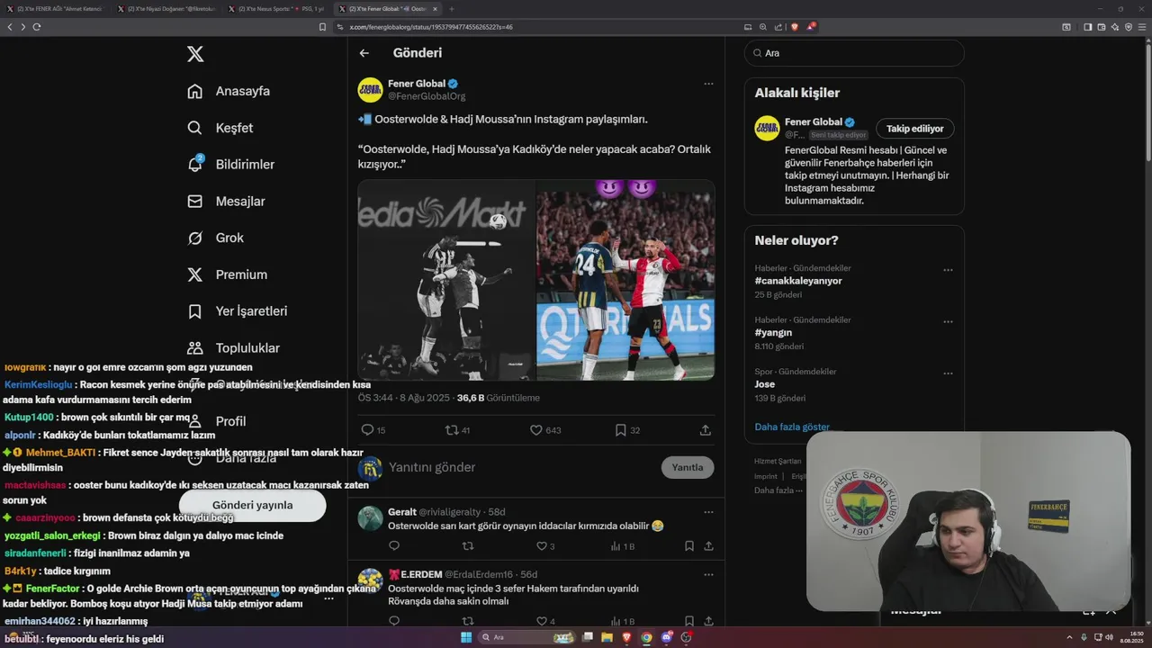Image resolution: width=1152 pixels, height=648 pixels.
Task: Open the more menu for Jose trend
Action: click(948, 373)
